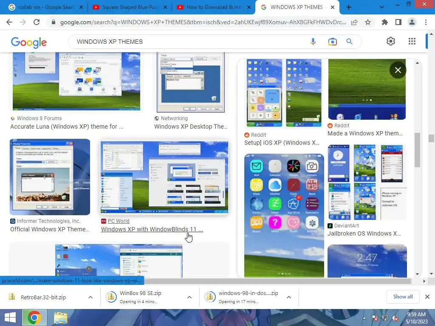435x326 pixels.
Task: Open the PC World WindowBlinds thumbnail
Action: [x=164, y=178]
